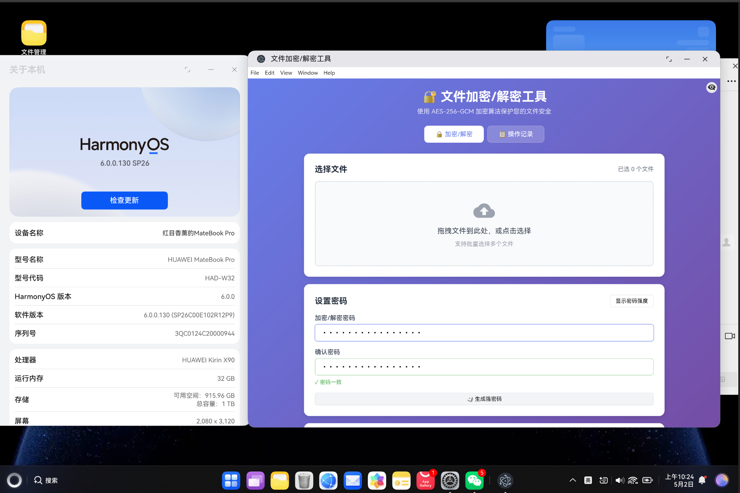Open the Mail app in dock

click(x=353, y=481)
